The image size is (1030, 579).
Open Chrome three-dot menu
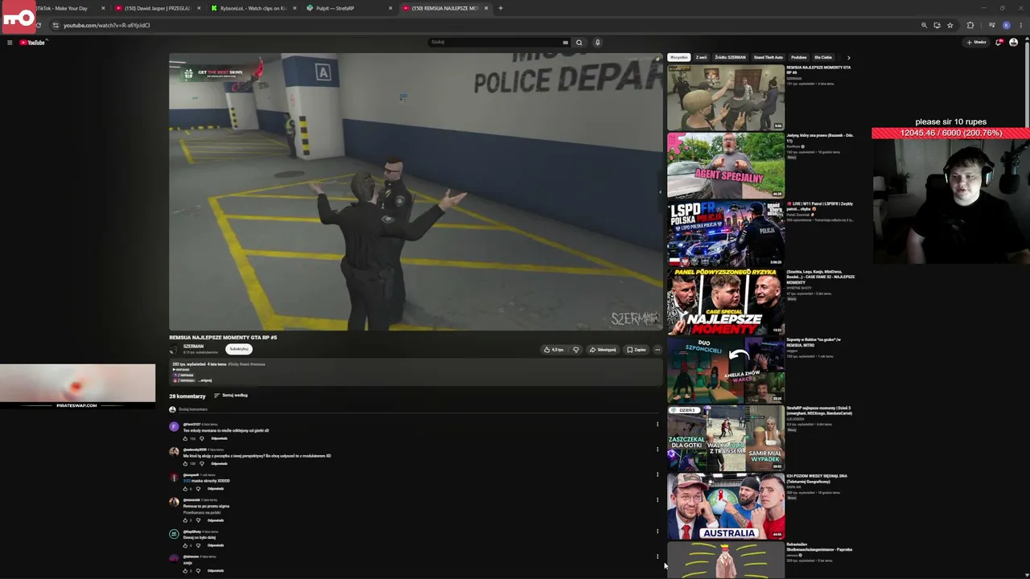pos(1020,25)
